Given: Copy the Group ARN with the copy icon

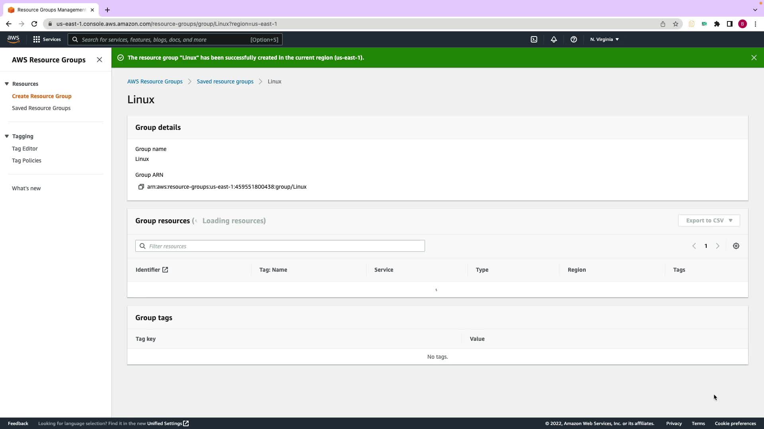Looking at the screenshot, I should coord(141,187).
